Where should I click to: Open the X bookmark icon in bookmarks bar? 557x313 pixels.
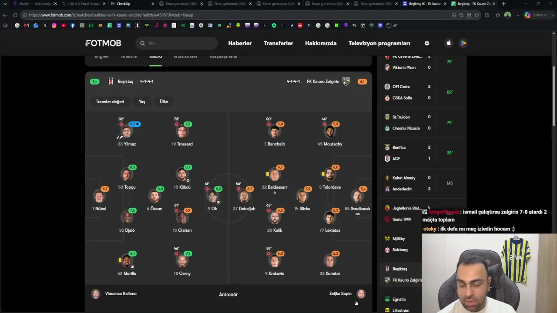(x=45, y=25)
